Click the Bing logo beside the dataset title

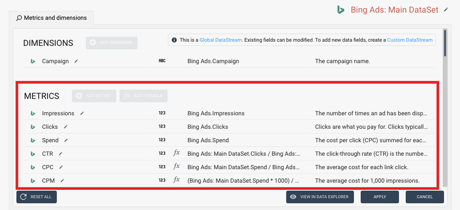340,10
